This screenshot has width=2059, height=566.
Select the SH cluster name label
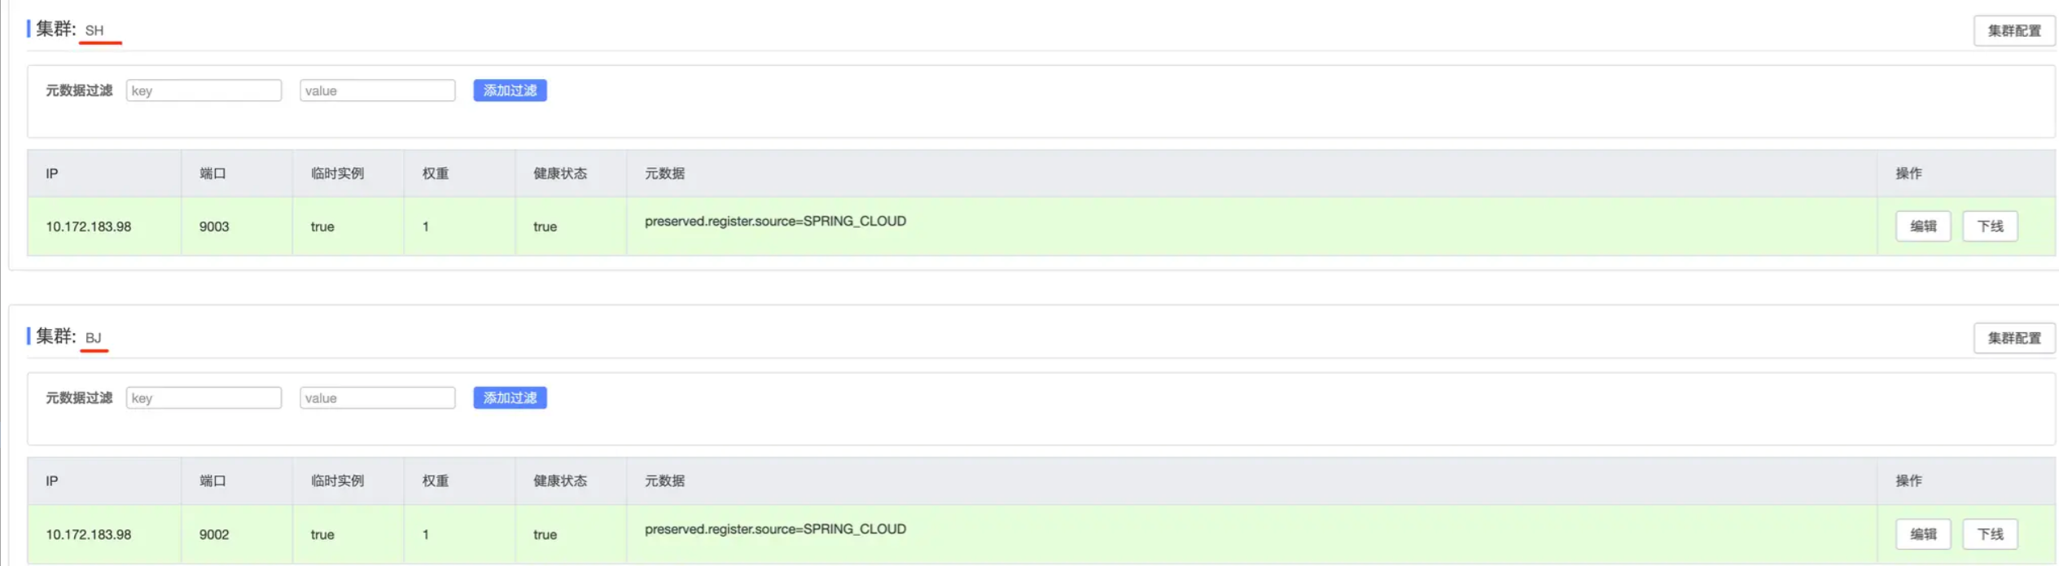click(x=94, y=31)
